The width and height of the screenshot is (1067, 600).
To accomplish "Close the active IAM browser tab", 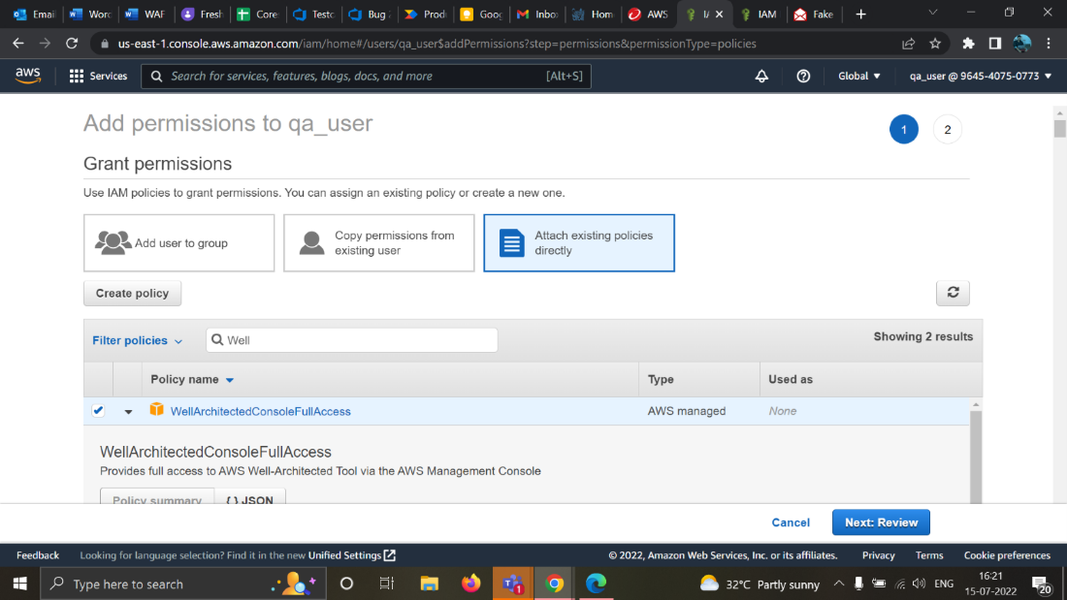I will point(720,15).
